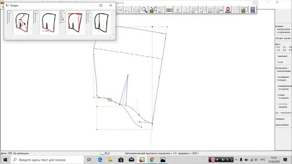Click the green square handle on the curve
The width and height of the screenshot is (292, 164).
point(109,100)
